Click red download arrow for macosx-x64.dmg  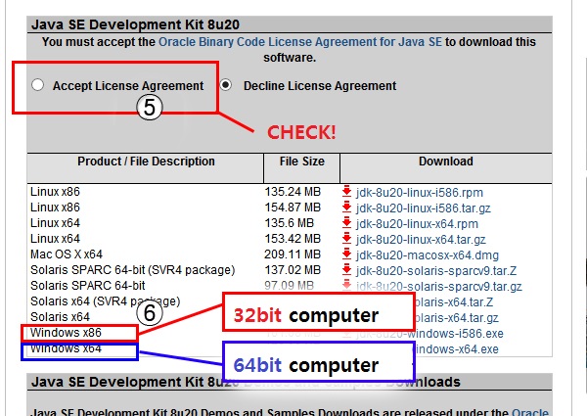pos(346,254)
